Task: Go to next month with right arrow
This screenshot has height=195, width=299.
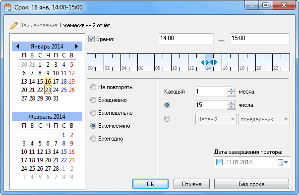Action: click(77, 46)
